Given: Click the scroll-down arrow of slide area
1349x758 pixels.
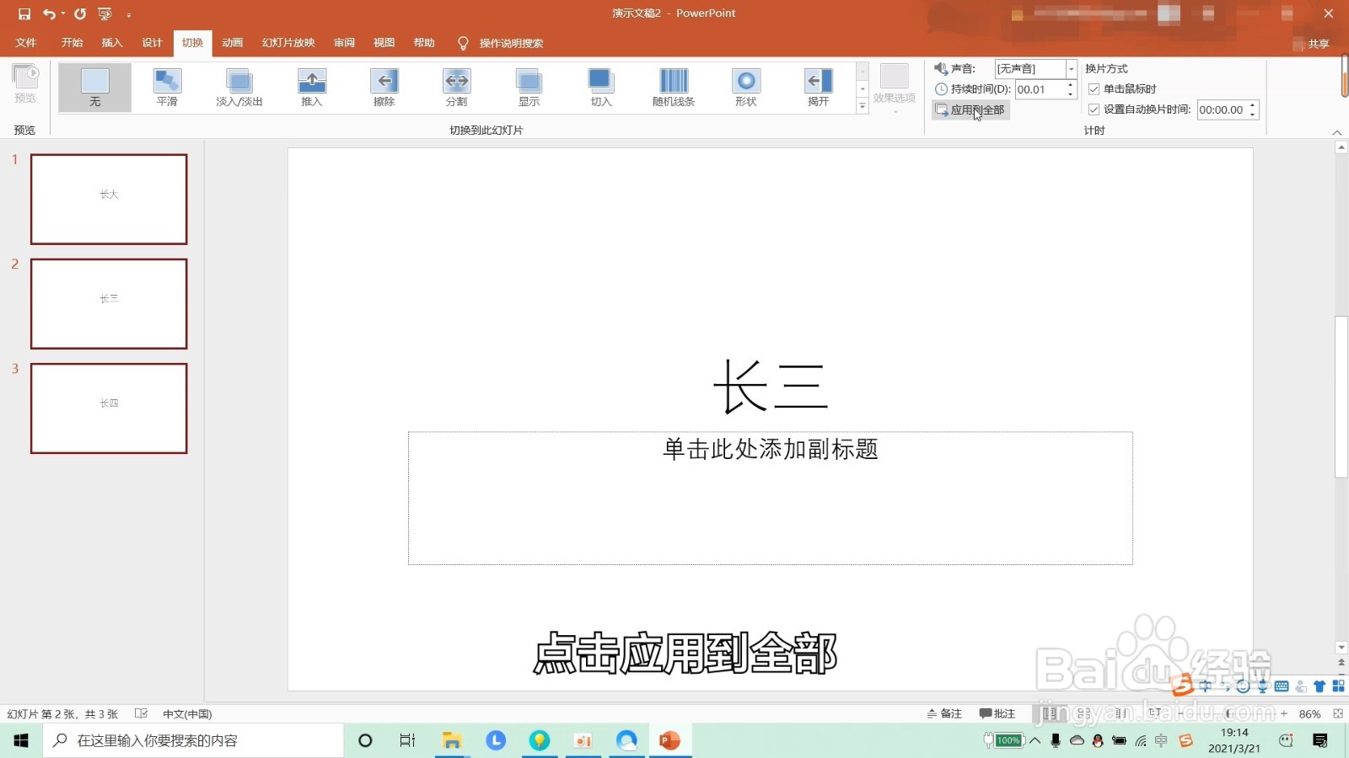Looking at the screenshot, I should (1341, 648).
